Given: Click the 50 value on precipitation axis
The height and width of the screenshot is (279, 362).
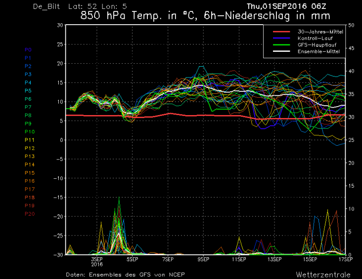Looking at the screenshot, I should coord(351,25).
